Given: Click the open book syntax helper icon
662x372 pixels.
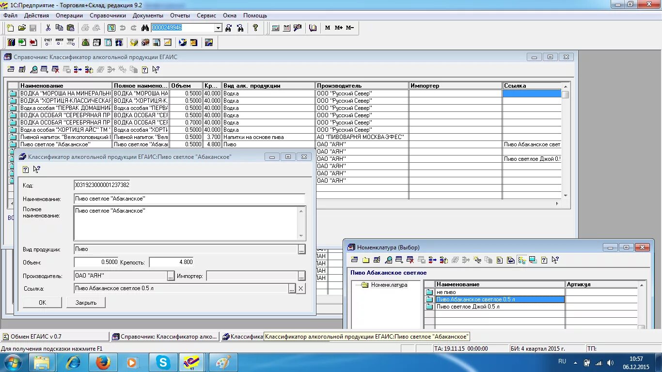Looking at the screenshot, I should (x=313, y=28).
